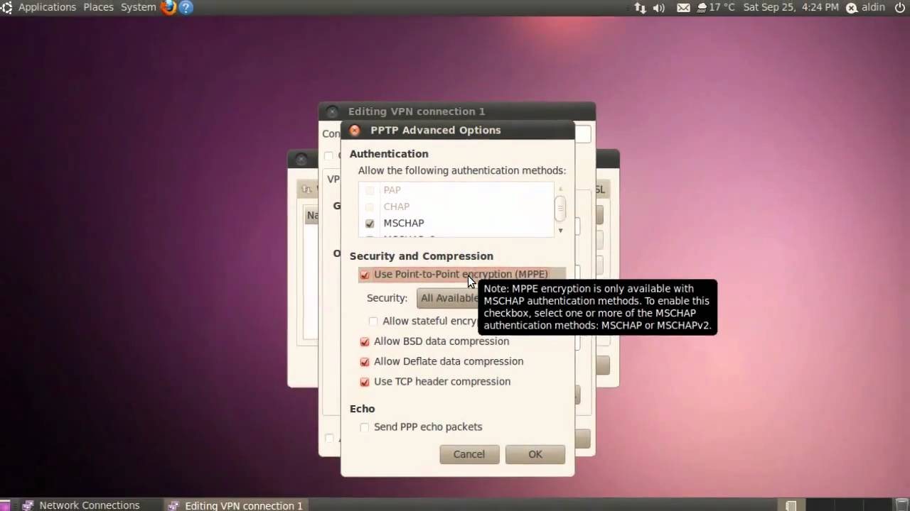Switch to Editing VPN connection 1 taskbar item
910x511 pixels.
click(235, 505)
